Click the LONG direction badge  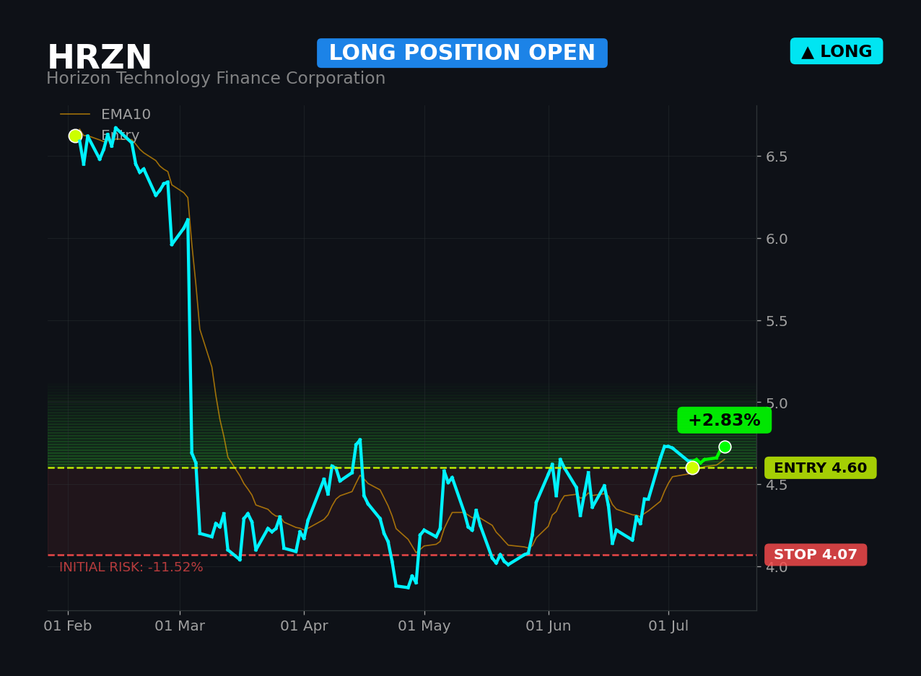click(x=837, y=51)
